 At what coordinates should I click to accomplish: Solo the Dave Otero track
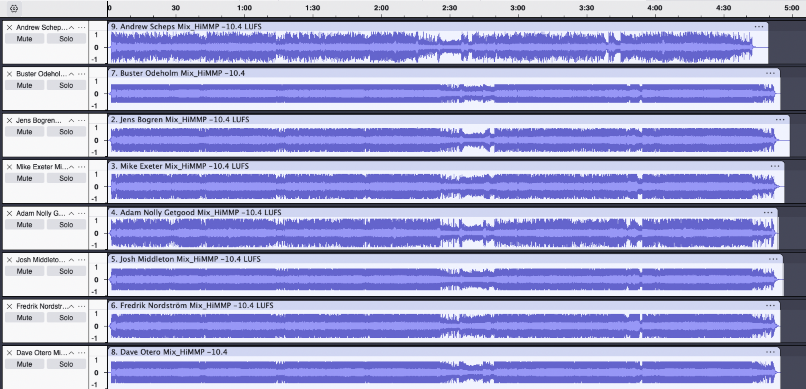click(x=66, y=364)
